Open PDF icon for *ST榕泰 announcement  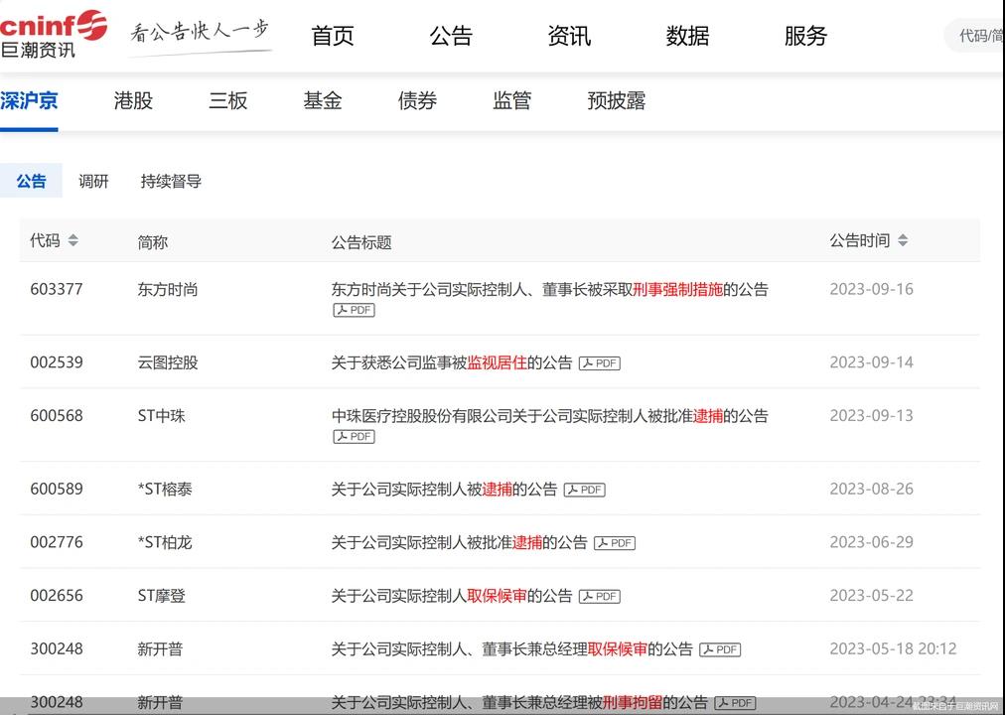pos(584,490)
